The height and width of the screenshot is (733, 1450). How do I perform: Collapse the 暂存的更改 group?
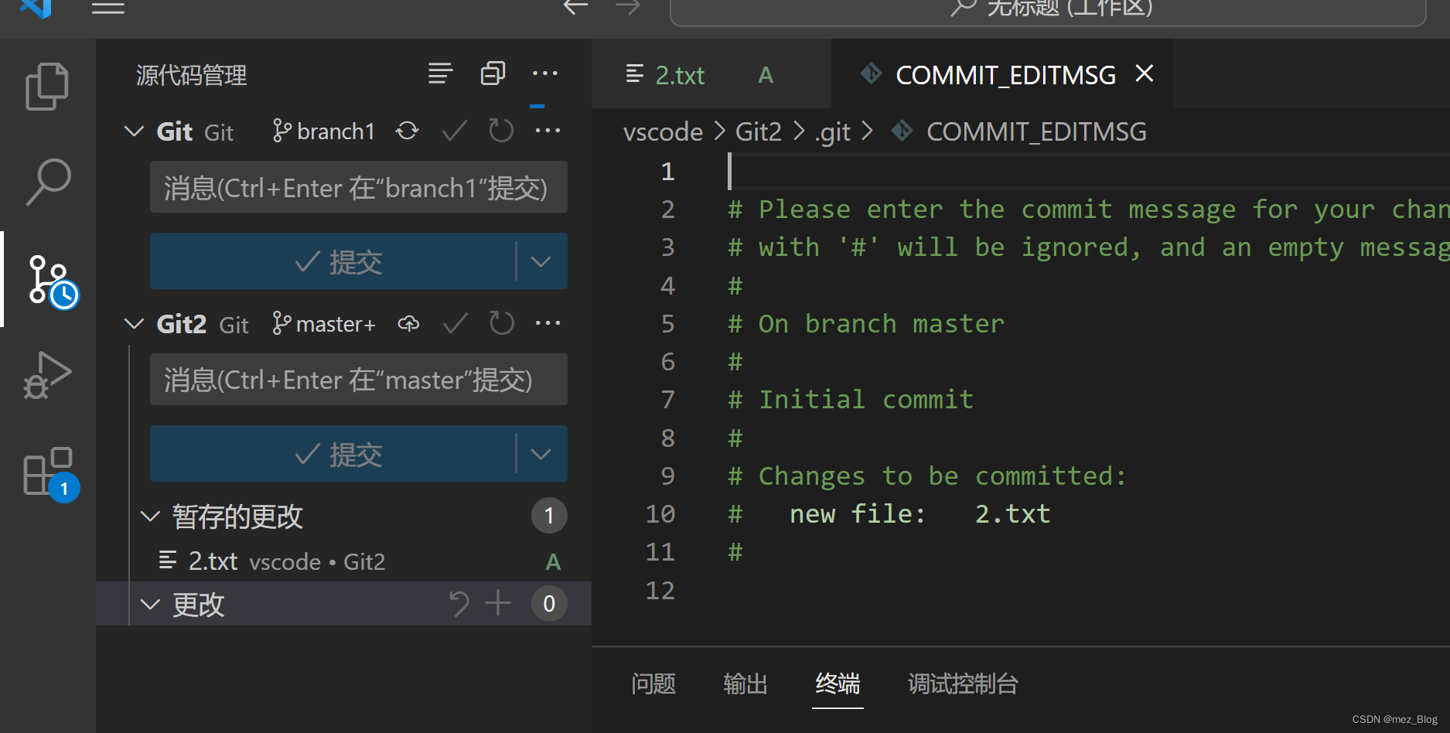(150, 516)
